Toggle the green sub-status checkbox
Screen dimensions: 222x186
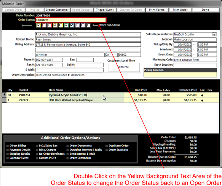click(66, 25)
